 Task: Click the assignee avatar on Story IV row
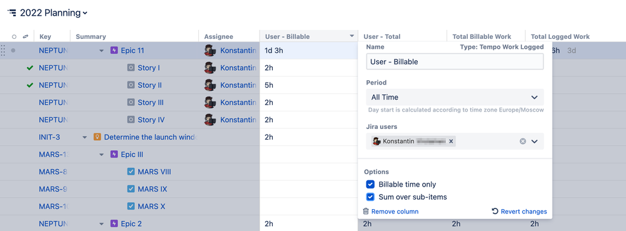tap(210, 120)
